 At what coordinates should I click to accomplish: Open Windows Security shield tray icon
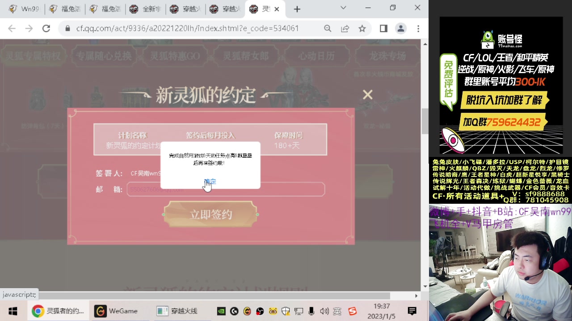coord(286,311)
